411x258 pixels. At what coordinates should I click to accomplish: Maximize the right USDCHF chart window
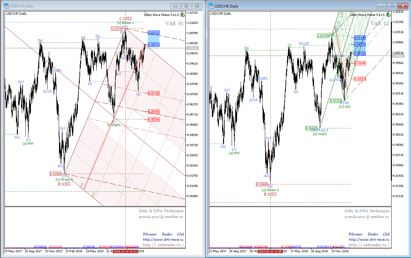392,6
